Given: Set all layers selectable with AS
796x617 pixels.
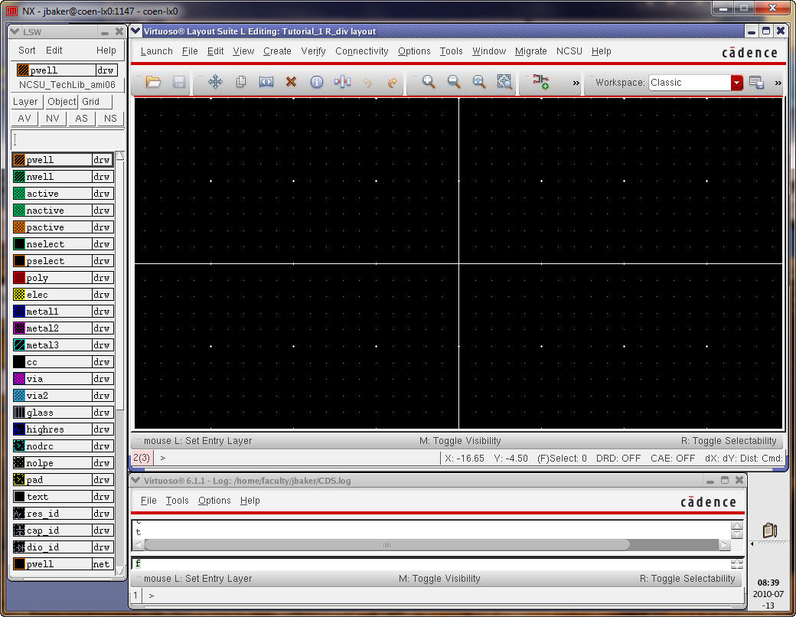Looking at the screenshot, I should click(81, 119).
